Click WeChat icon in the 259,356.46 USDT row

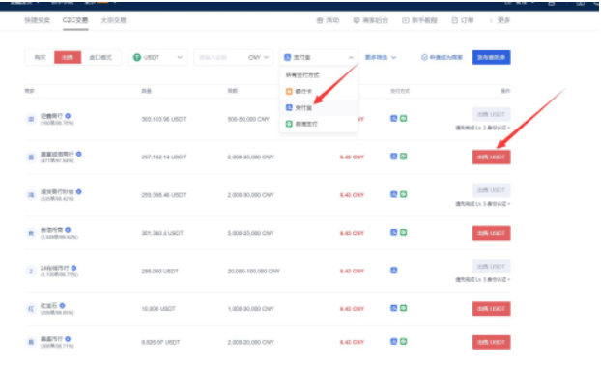tap(403, 194)
